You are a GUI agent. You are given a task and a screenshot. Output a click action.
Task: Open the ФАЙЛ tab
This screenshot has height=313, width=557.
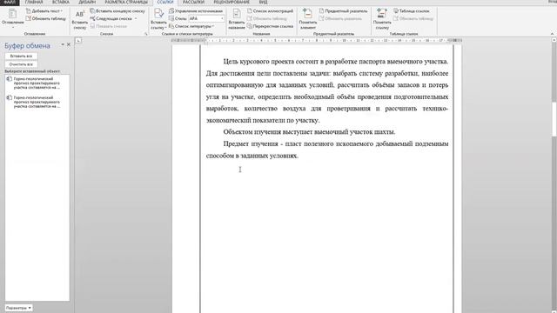point(10,2)
